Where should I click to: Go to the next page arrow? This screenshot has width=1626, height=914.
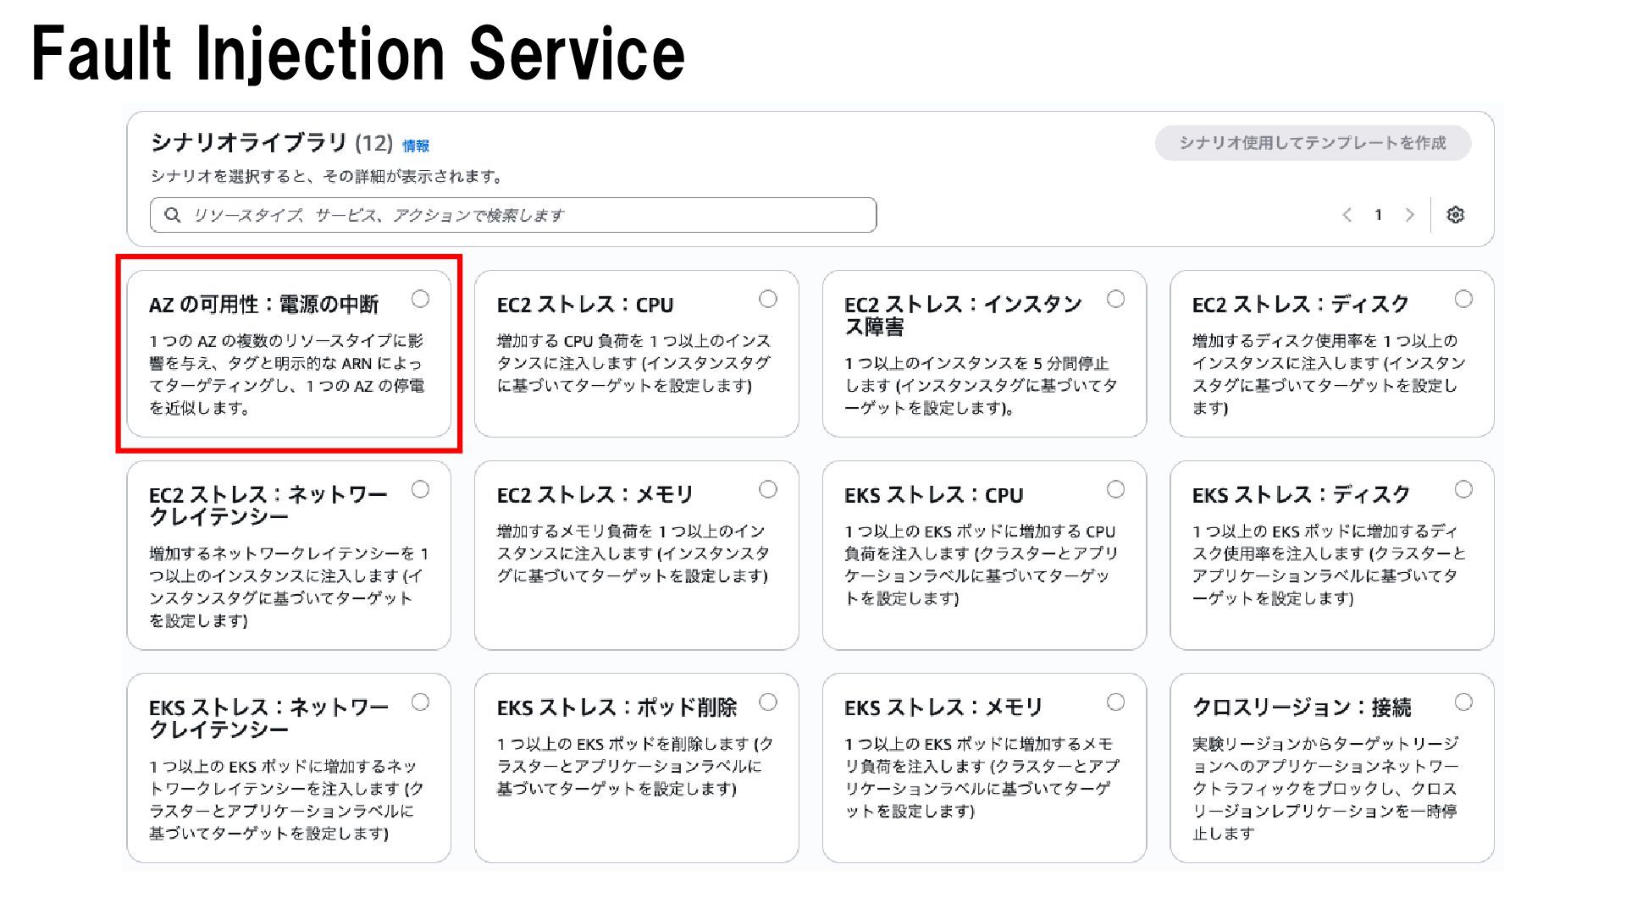(x=1409, y=215)
